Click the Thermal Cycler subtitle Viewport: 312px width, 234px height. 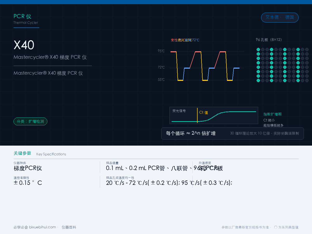point(26,23)
